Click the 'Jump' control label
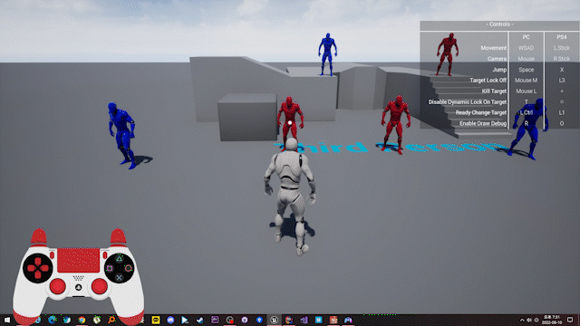Screen dimensions: 580x326 pos(499,70)
